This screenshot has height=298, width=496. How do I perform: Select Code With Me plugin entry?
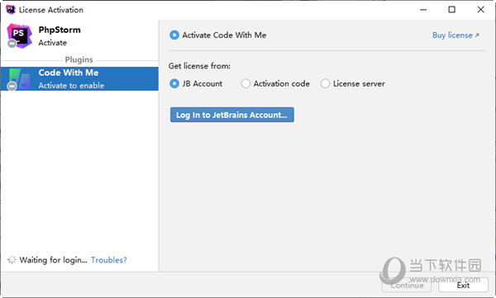[79, 78]
